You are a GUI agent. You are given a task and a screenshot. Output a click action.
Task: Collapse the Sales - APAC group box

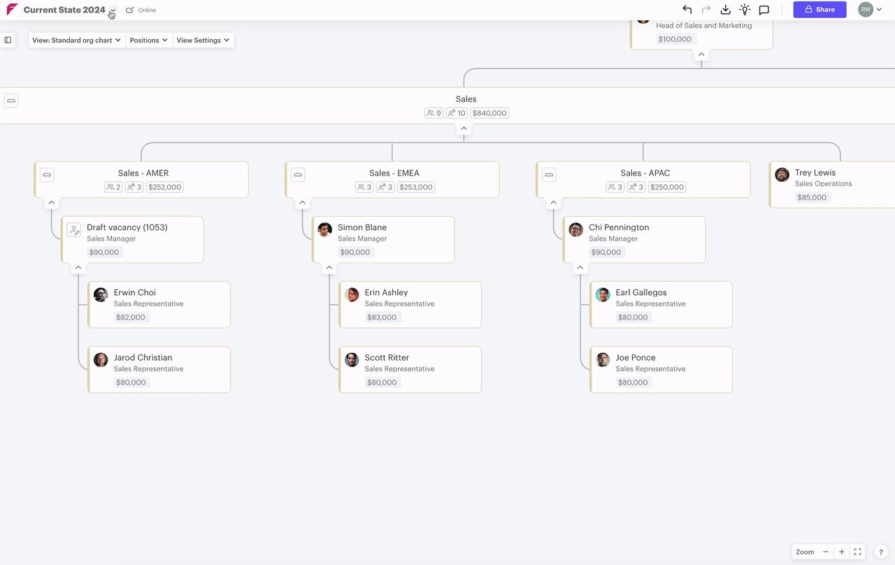click(x=549, y=175)
